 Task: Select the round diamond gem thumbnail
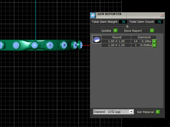[97, 39]
